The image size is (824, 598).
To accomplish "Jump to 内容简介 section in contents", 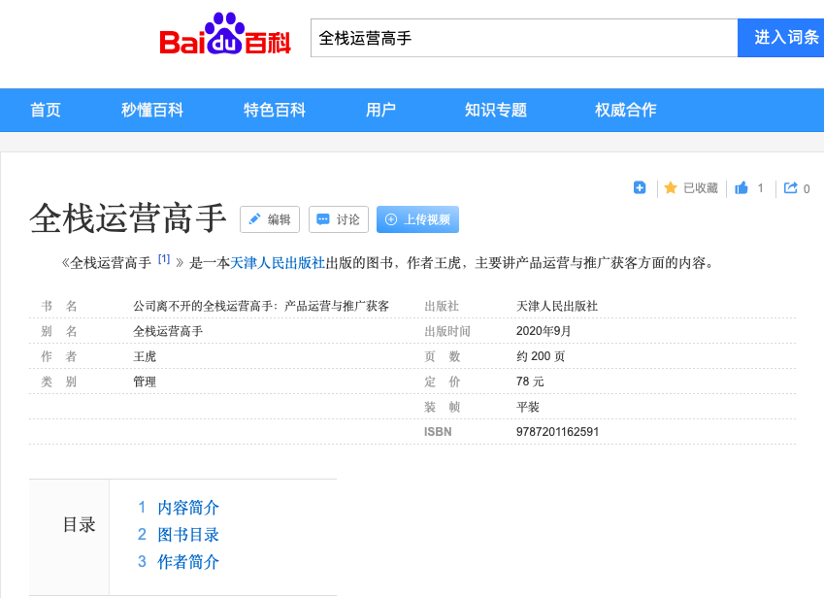I will coord(188,508).
